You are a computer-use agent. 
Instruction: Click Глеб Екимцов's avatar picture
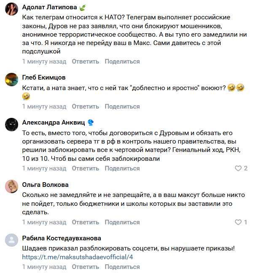click(x=11, y=78)
